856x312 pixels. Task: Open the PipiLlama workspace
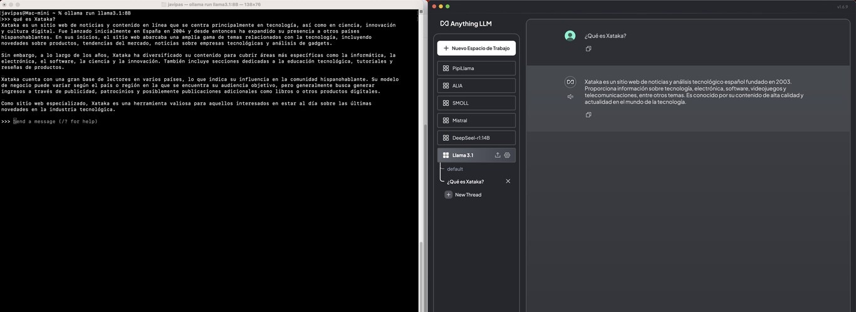point(476,68)
